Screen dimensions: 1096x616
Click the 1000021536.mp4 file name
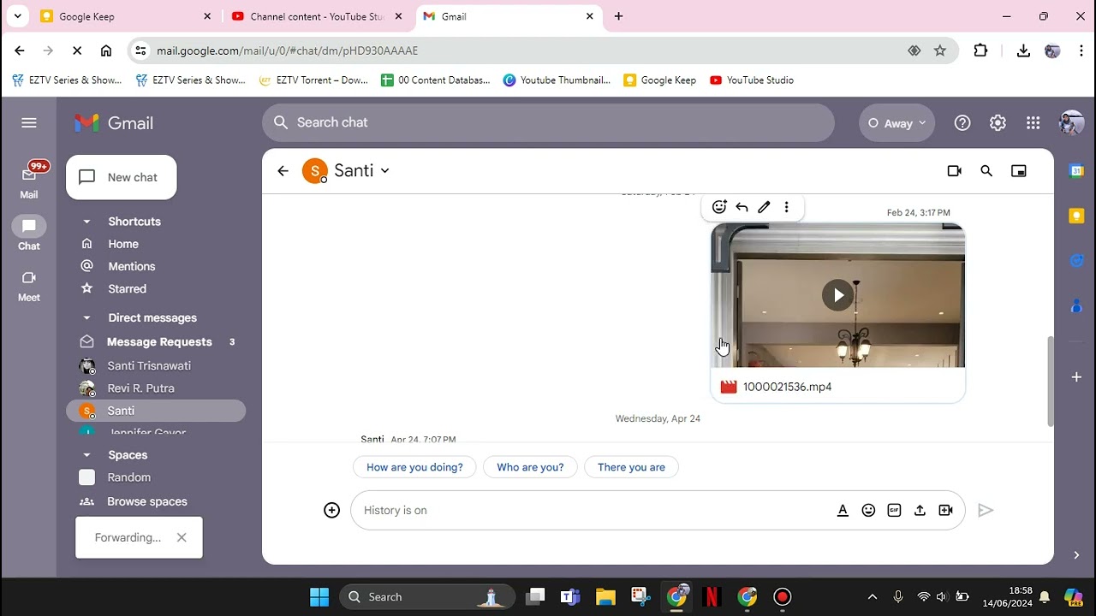point(787,387)
